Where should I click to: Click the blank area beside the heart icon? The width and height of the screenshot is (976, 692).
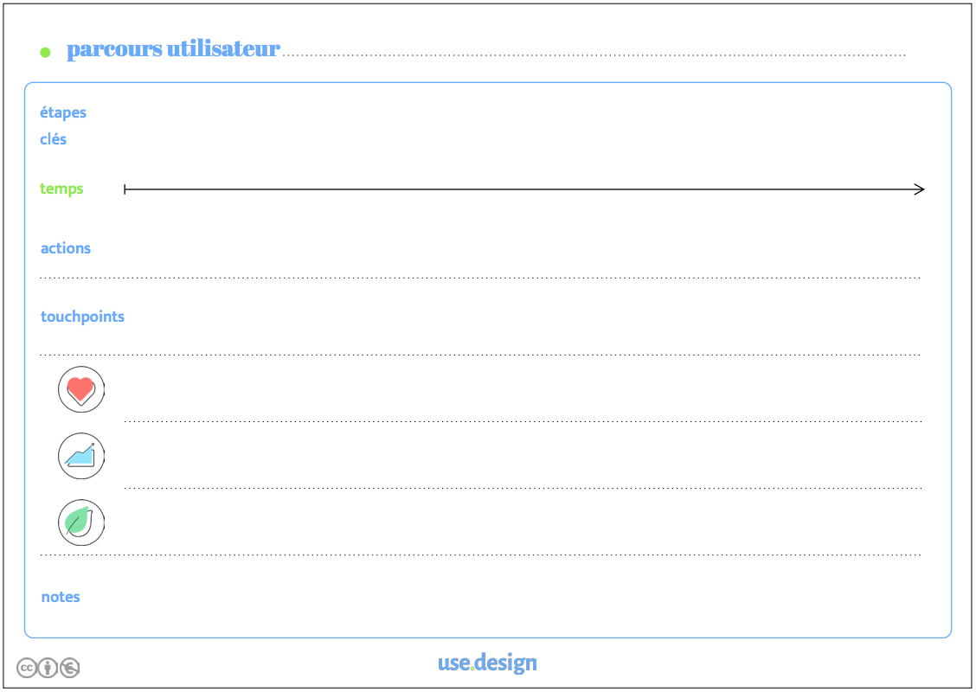click(x=523, y=389)
